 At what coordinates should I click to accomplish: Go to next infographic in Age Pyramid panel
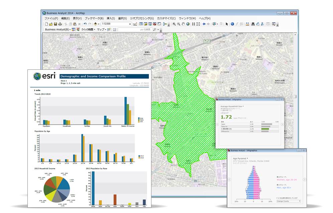click(304, 180)
